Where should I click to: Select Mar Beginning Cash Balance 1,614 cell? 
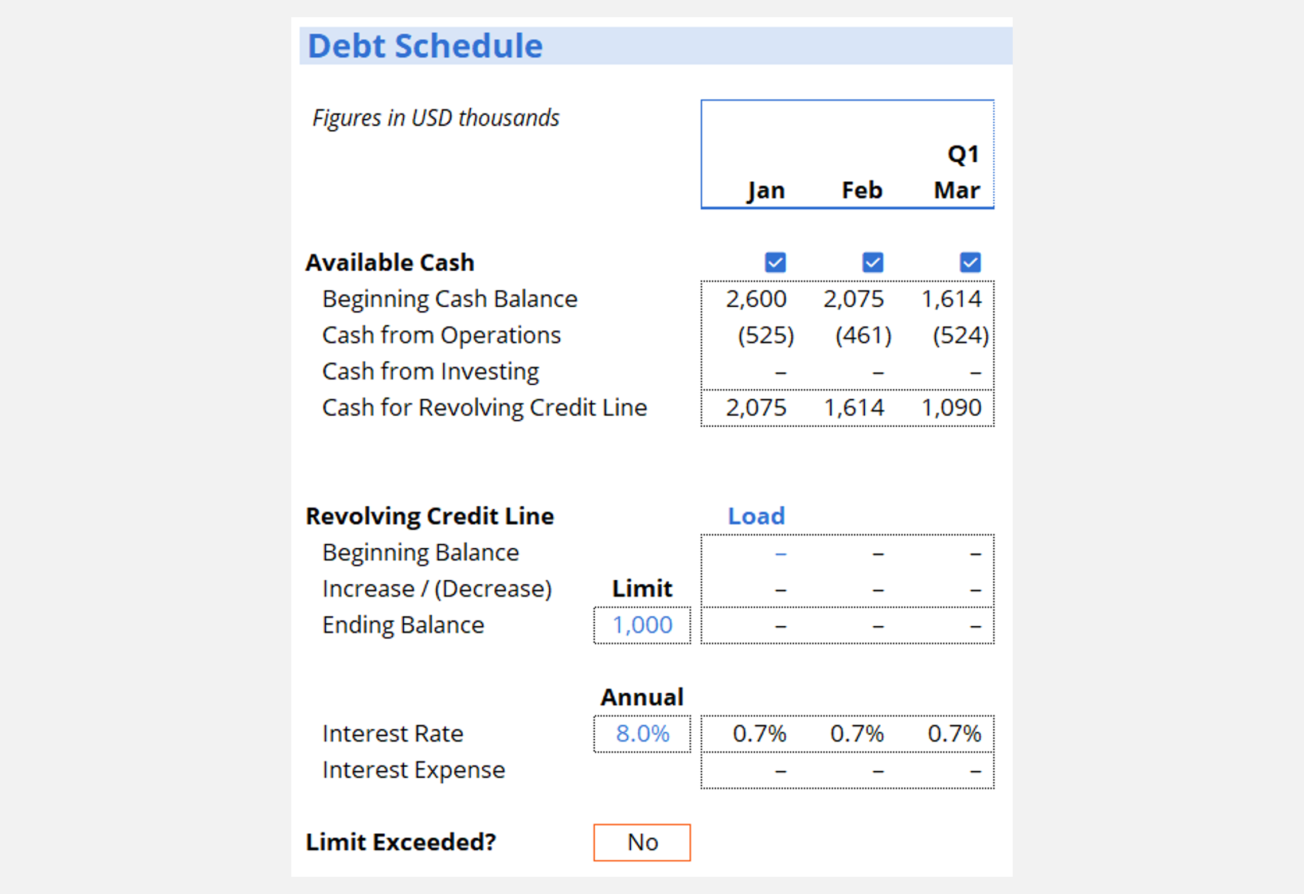[951, 299]
